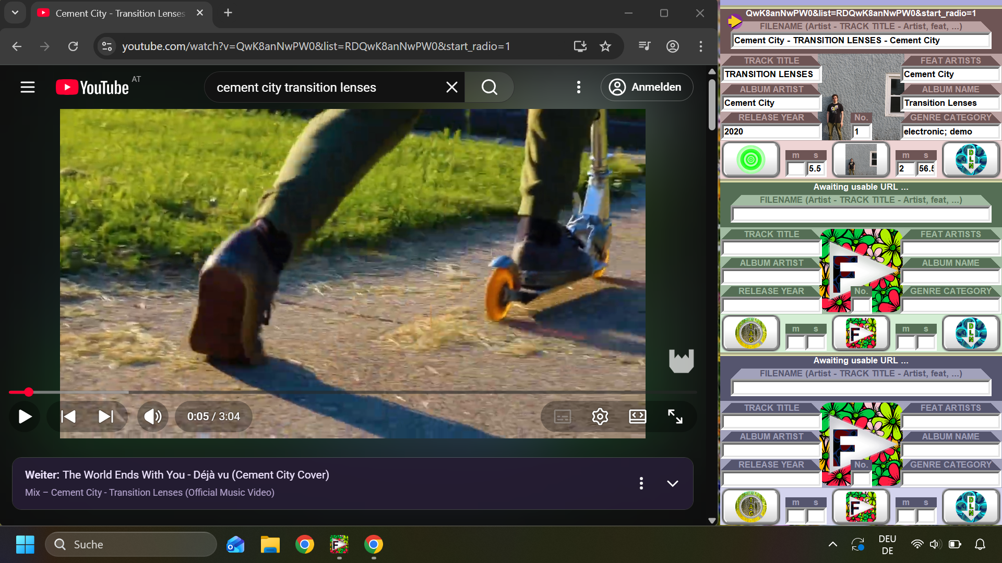Open the YouTube hamburger guide menu
Screen dimensions: 1002x563
point(27,87)
